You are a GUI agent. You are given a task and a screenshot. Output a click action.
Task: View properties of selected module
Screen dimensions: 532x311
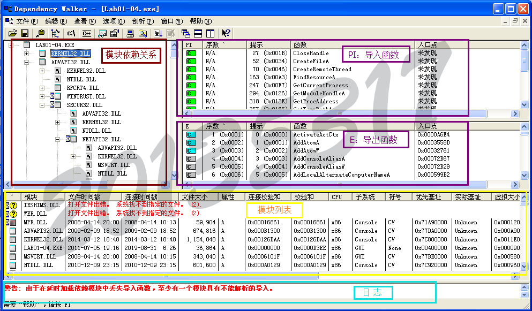(x=114, y=33)
